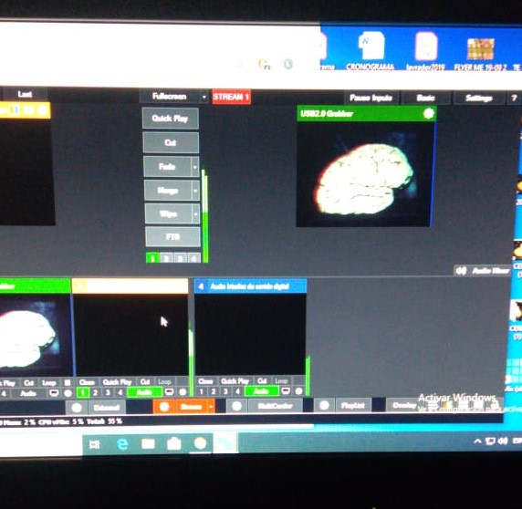Open Microsoft Edge from the taskbar
The width and height of the screenshot is (522, 509).
pos(122,444)
